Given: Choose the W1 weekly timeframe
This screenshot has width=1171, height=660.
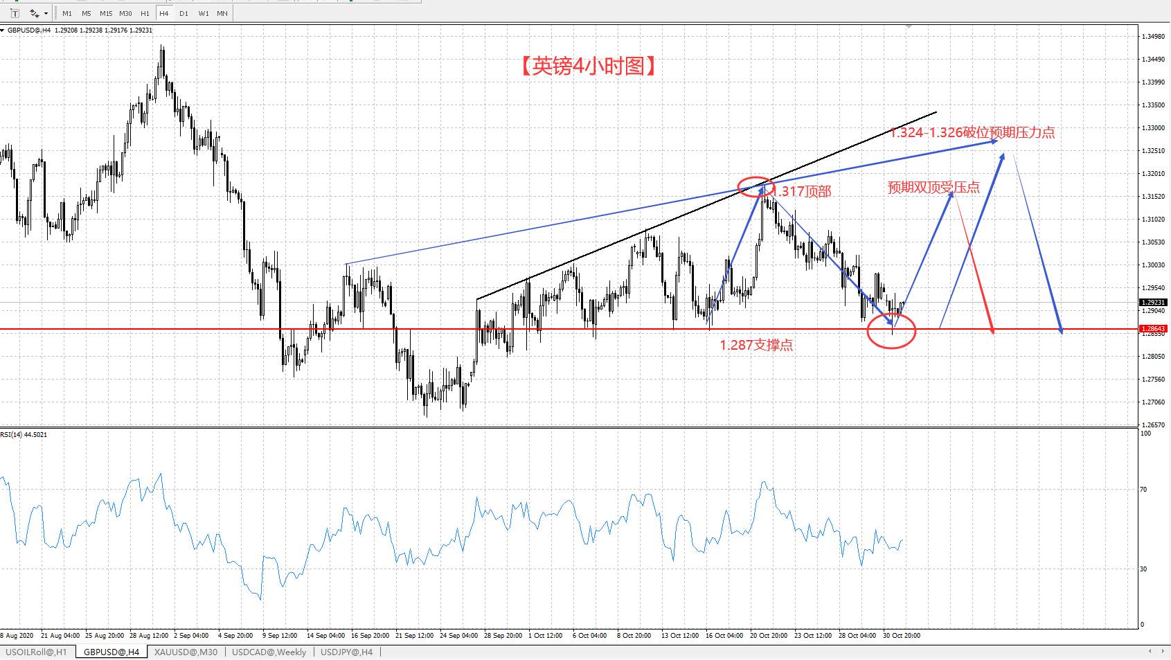Looking at the screenshot, I should pos(203,13).
